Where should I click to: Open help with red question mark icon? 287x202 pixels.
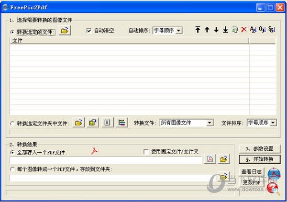pos(273,189)
